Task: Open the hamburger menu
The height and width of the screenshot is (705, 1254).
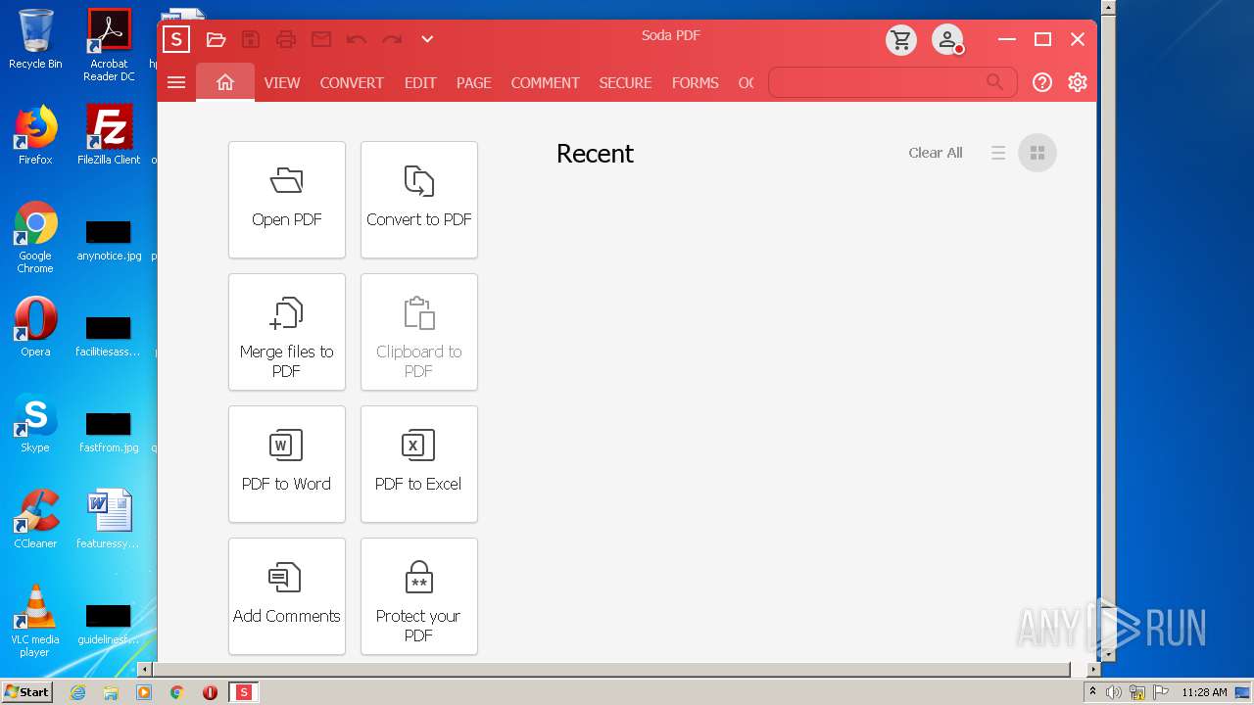Action: (x=176, y=82)
